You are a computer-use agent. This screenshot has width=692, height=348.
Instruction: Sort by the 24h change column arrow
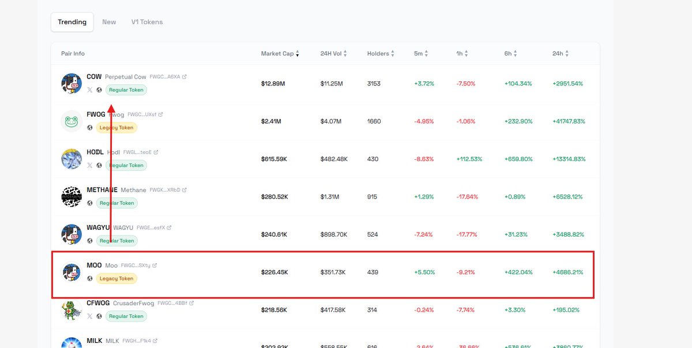pos(567,54)
